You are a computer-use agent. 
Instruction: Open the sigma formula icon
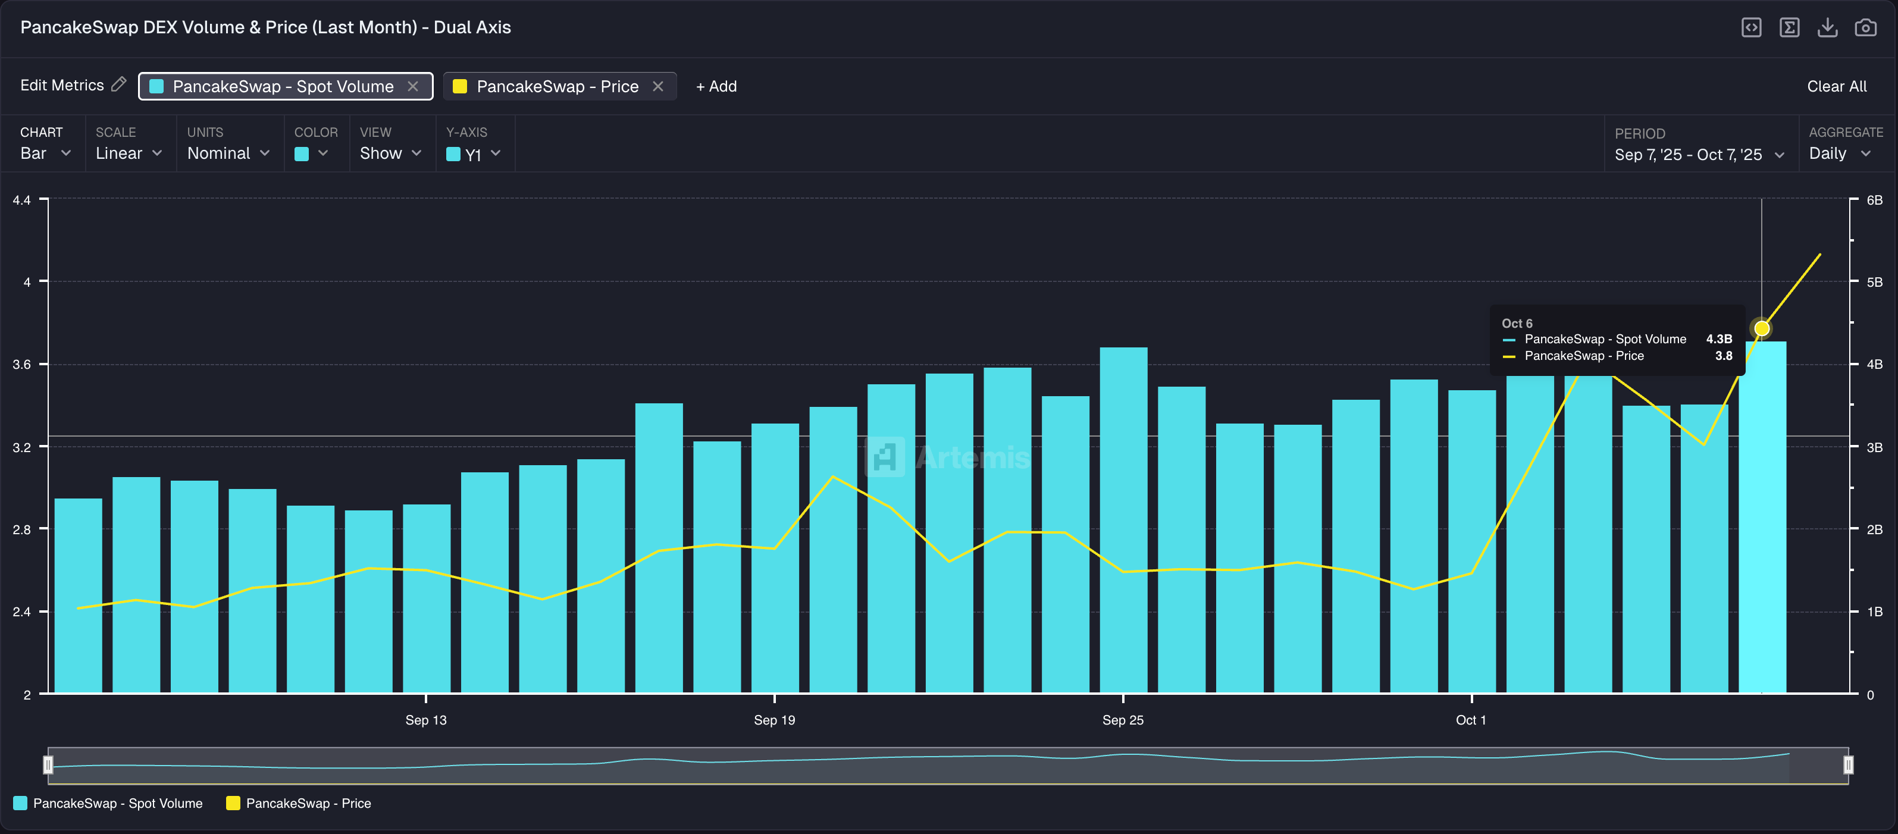pos(1789,28)
